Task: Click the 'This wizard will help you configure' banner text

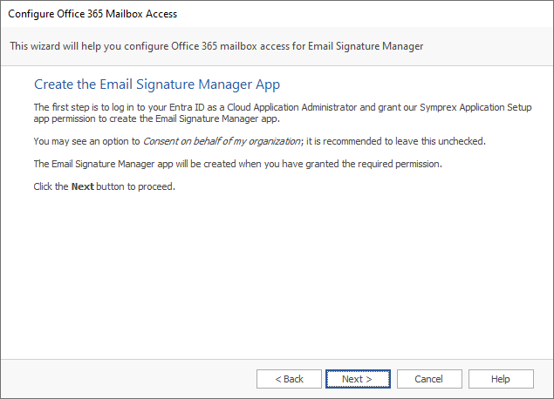Action: click(x=216, y=46)
